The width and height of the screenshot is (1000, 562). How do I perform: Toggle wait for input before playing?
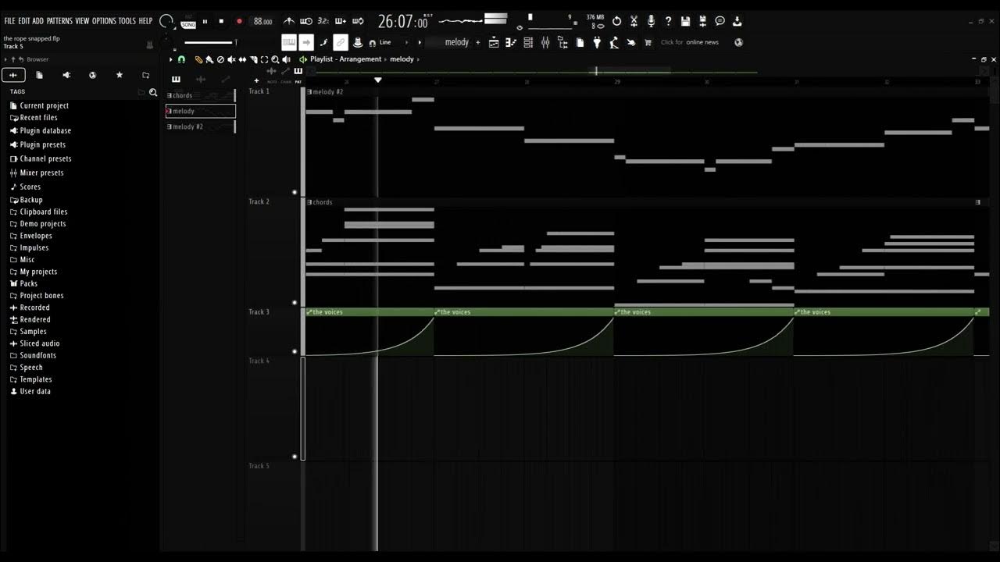coord(306,21)
